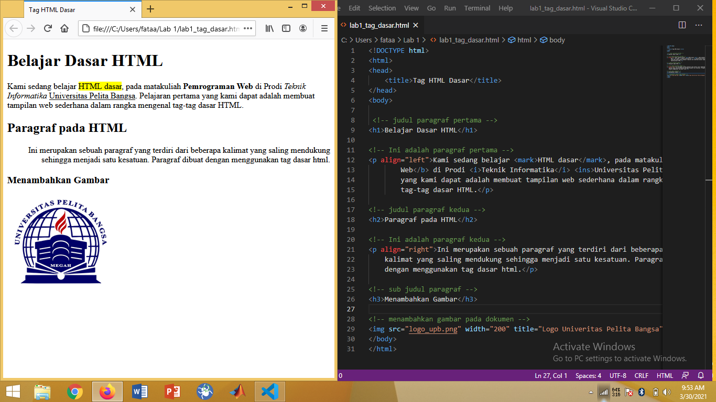716x402 pixels.
Task: Open the page actions menu in address bar
Action: point(247,29)
